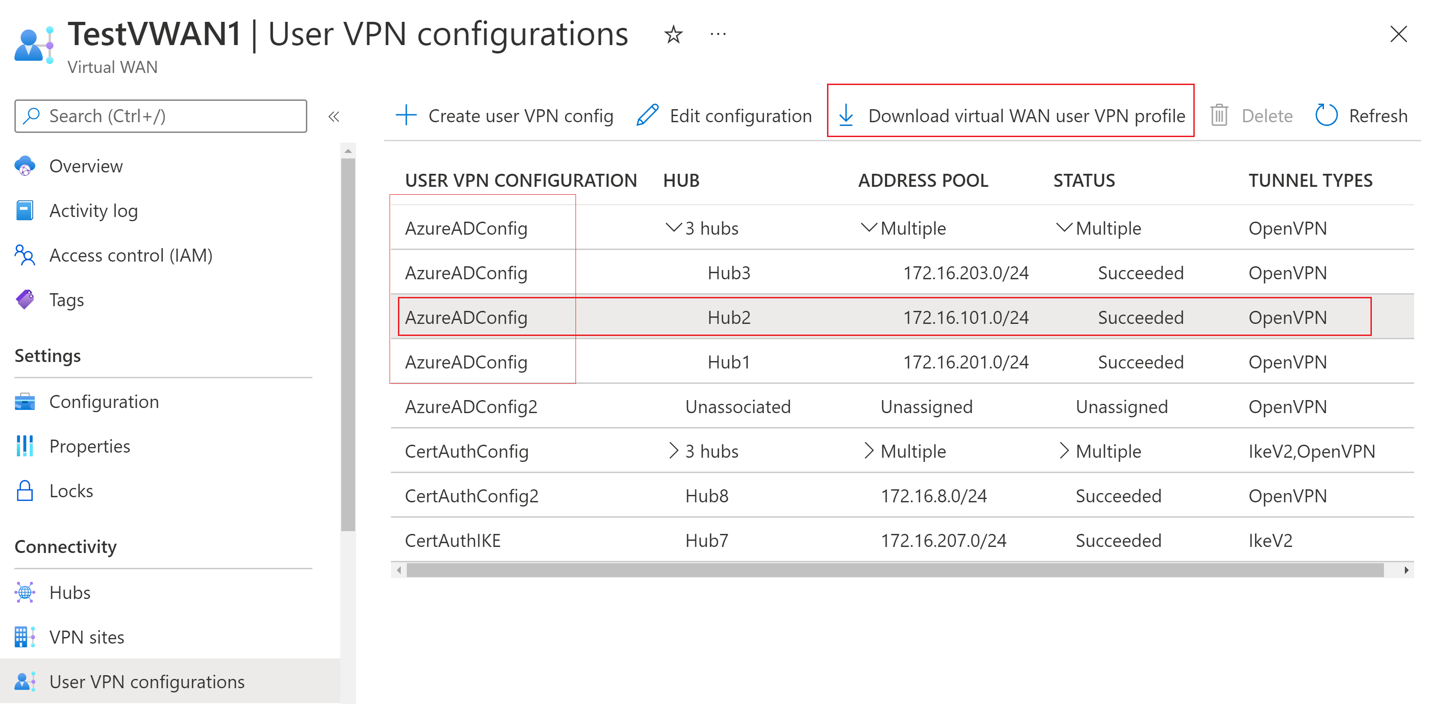This screenshot has height=704, width=1436.
Task: Click the horizontal table scrollbar
Action: point(894,570)
